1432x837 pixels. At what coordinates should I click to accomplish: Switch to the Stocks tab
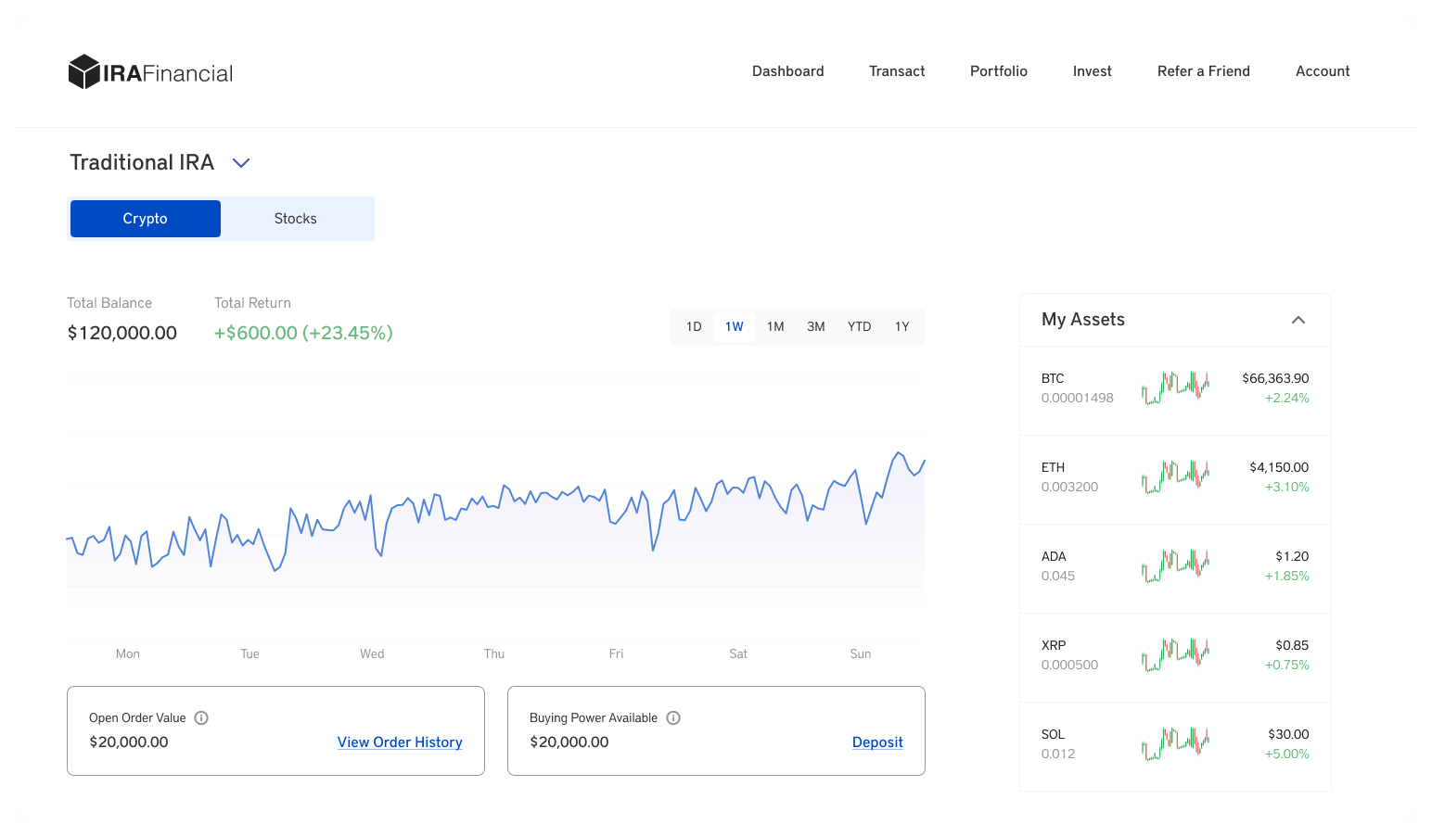296,219
